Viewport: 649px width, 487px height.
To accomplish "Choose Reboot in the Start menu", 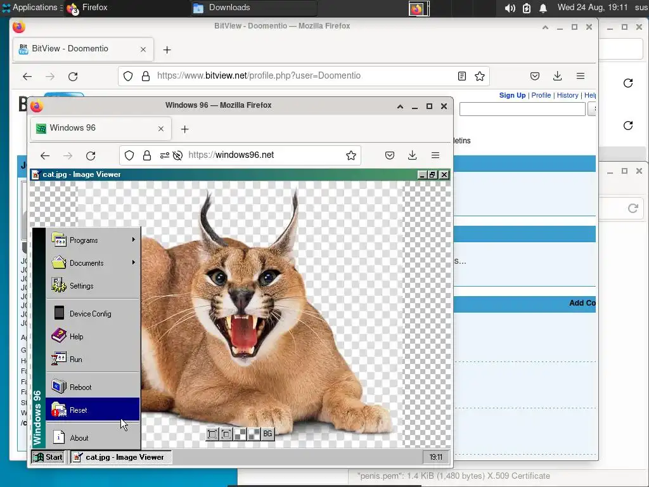I will [93, 387].
